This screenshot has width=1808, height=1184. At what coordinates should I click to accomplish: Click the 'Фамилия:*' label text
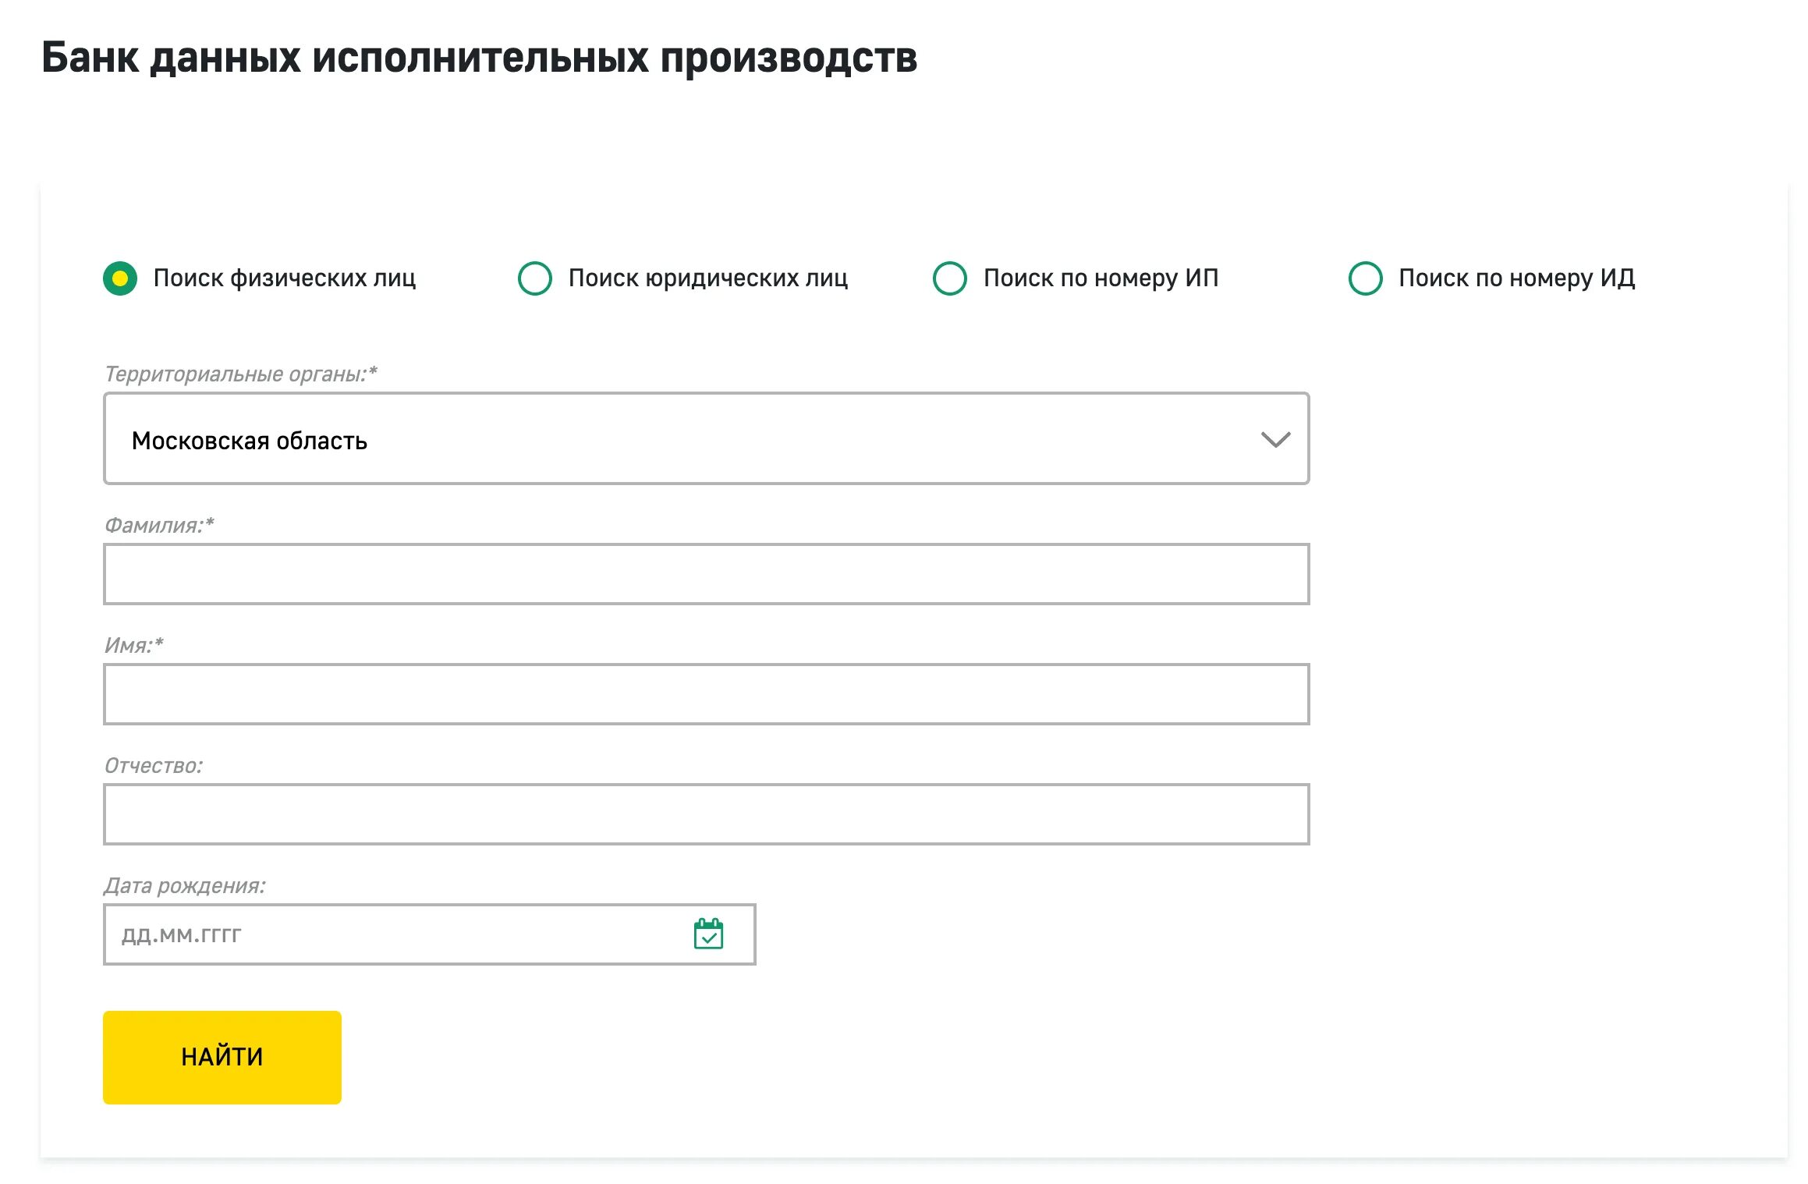click(159, 526)
